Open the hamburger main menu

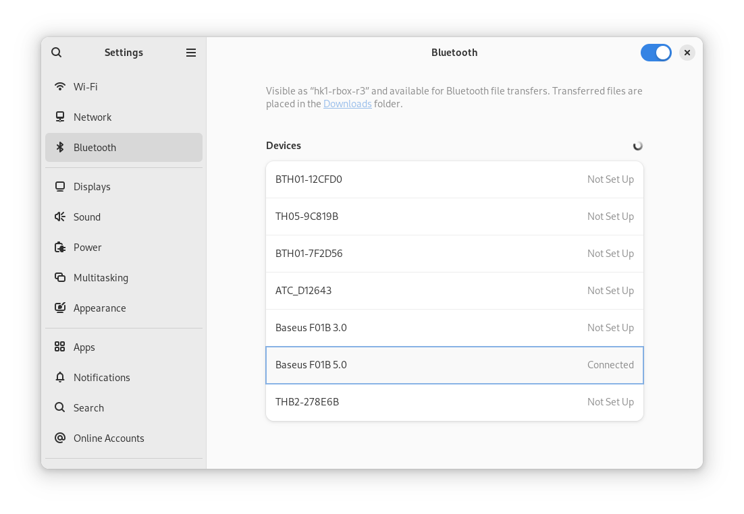[x=191, y=53]
